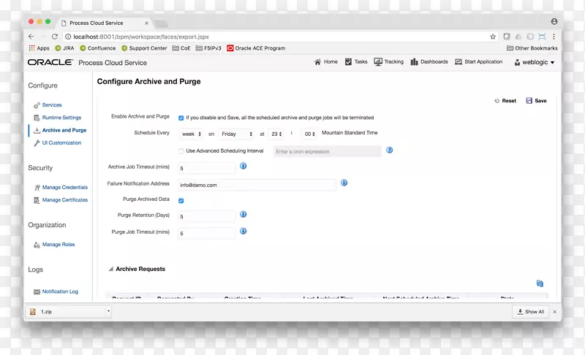The height and width of the screenshot is (355, 585).
Task: Collapse the Archive Requests section
Action: pos(111,270)
